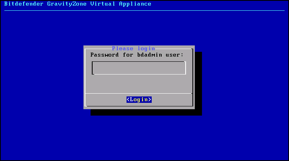Focus the empty password box in dialog

139,68
